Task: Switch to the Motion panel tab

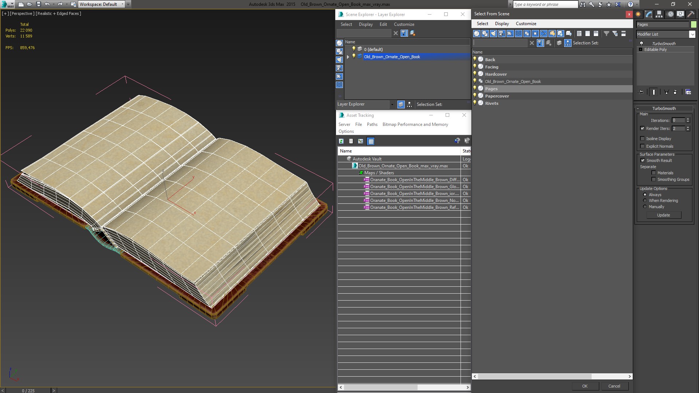Action: (x=670, y=14)
